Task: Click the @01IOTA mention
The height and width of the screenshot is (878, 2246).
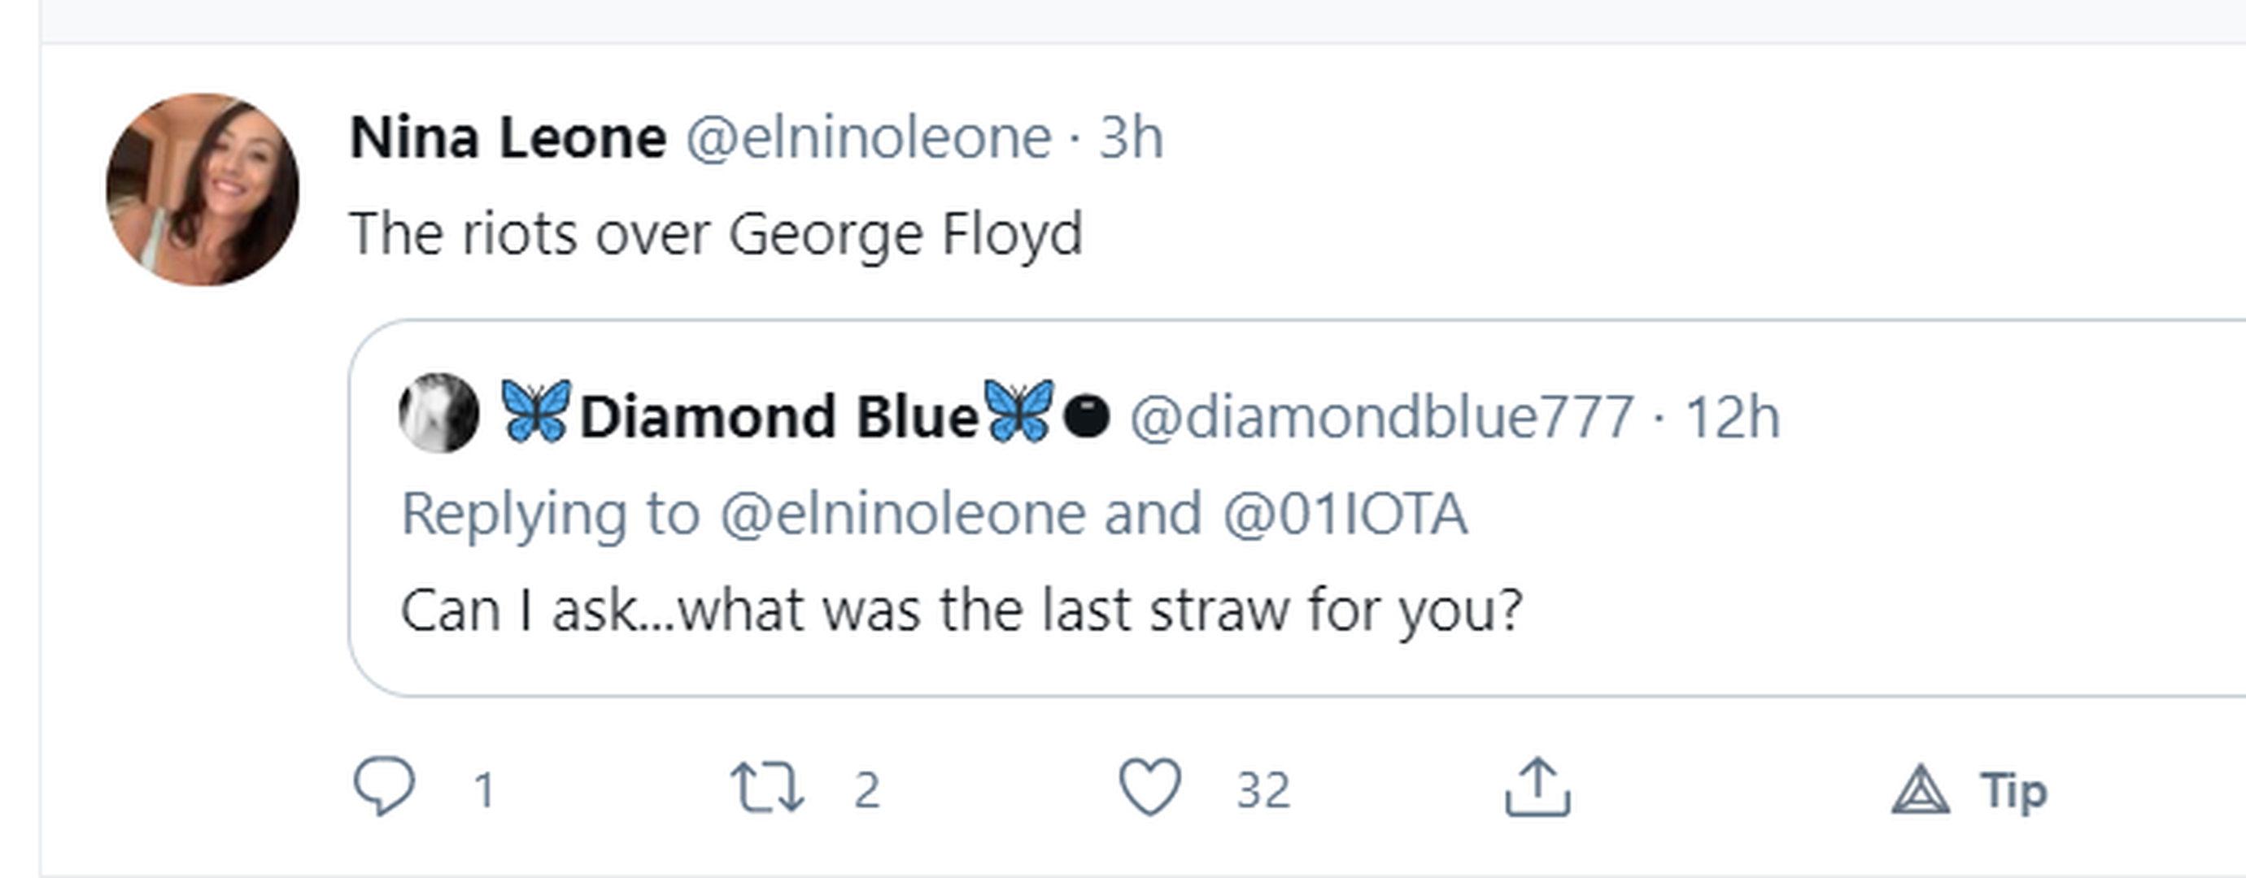Action: click(1345, 513)
